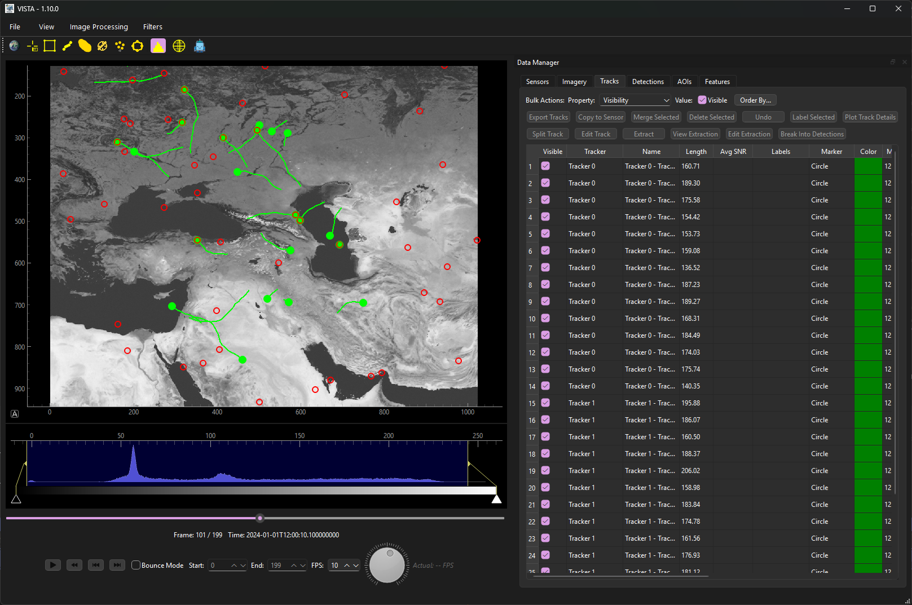
Task: Click the yellow wireframe globe icon
Action: (179, 46)
